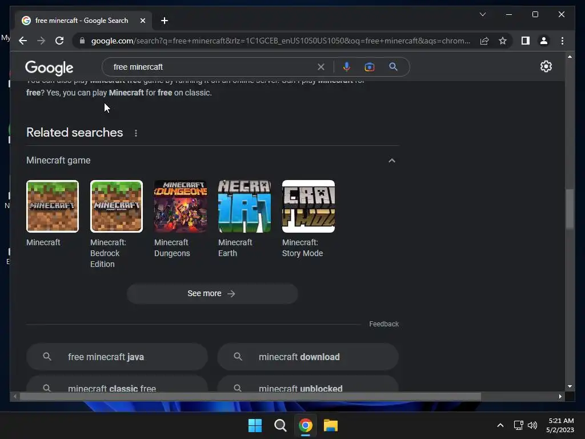Click into the free minercaft search field
The width and height of the screenshot is (585, 439).
[x=213, y=67]
